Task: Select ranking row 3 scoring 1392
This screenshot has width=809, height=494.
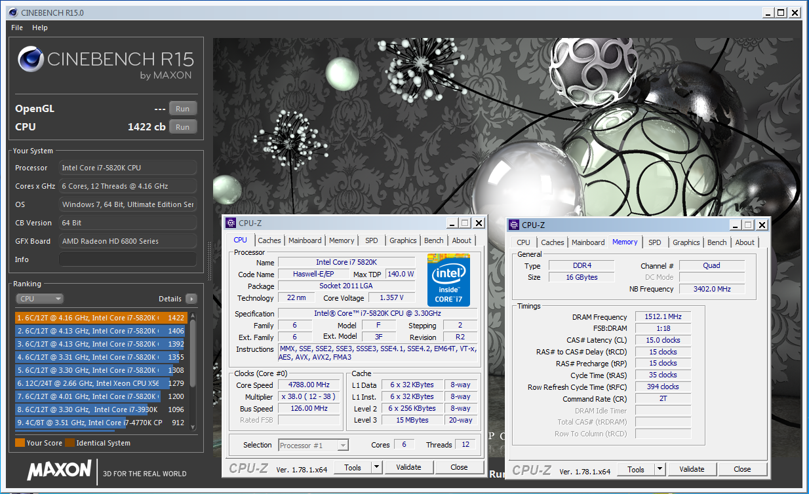Action: pos(101,344)
